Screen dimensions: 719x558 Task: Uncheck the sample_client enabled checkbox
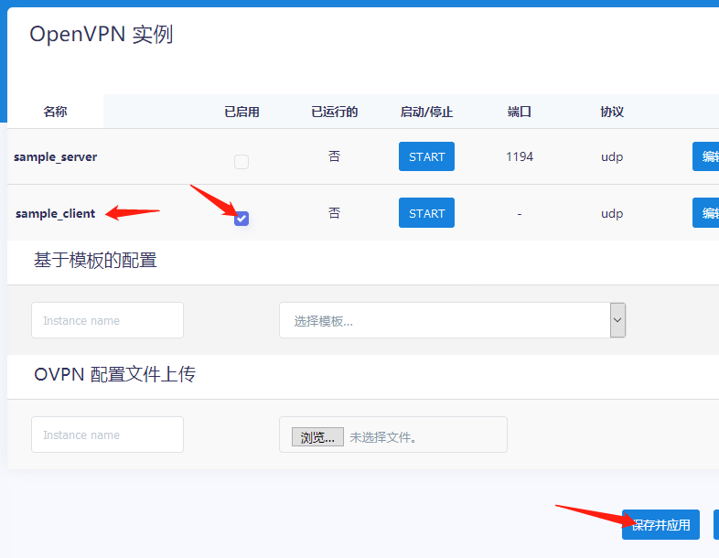tap(241, 218)
